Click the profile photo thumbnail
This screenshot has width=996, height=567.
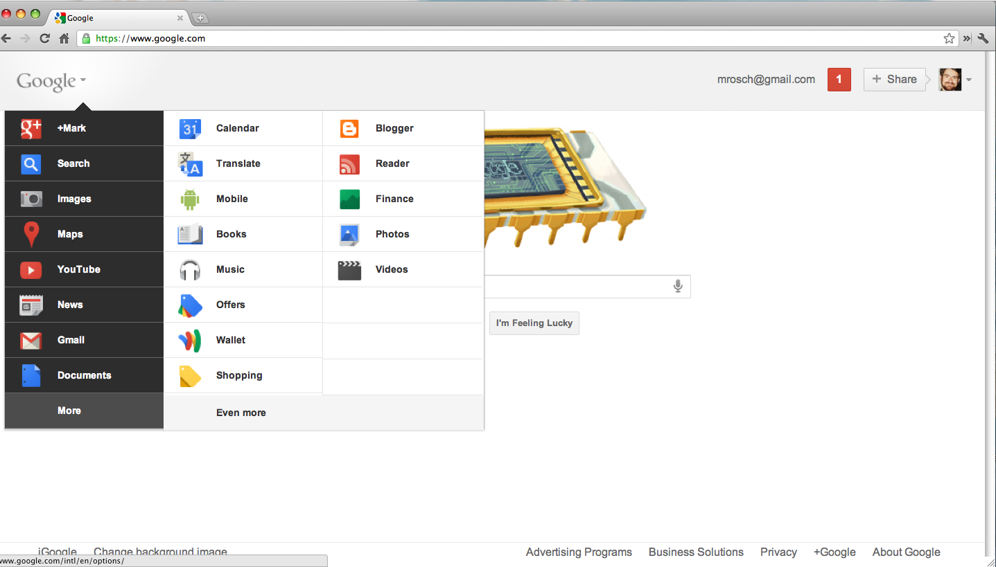pyautogui.click(x=950, y=79)
